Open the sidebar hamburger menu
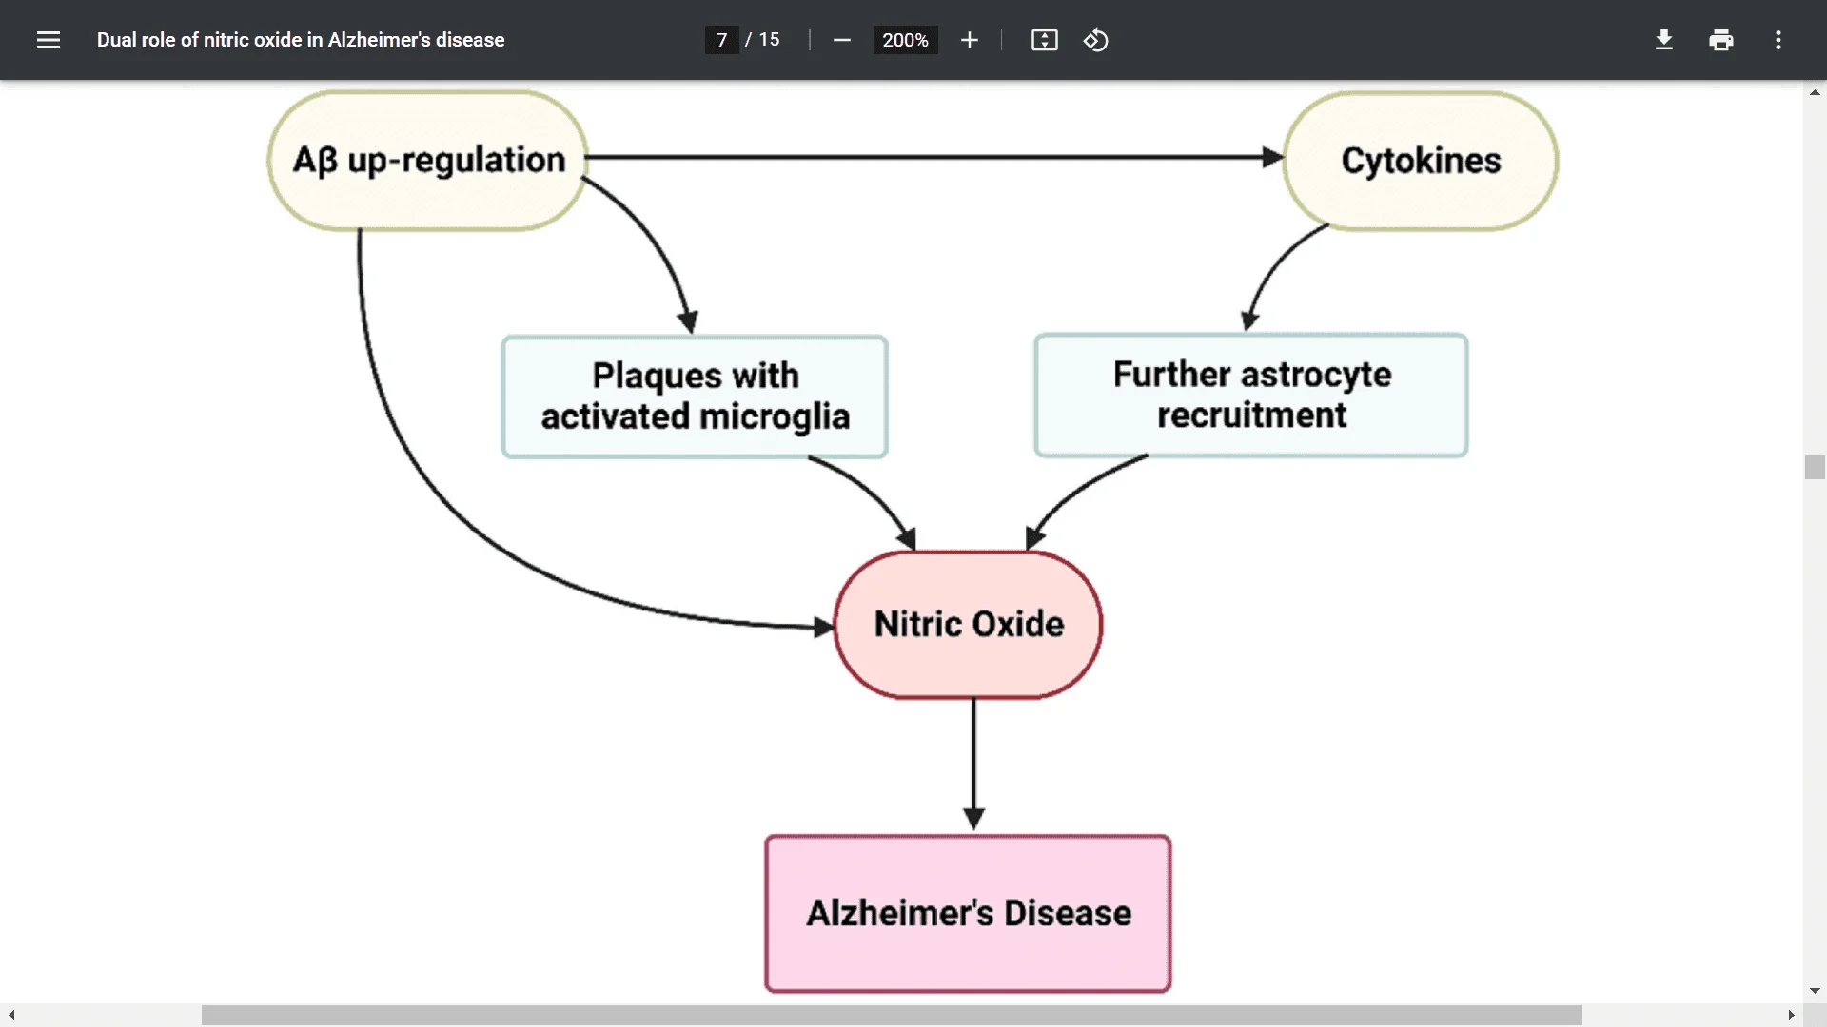This screenshot has height=1027, width=1827. click(x=49, y=40)
